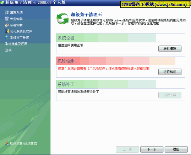Click the 系统补丁 green header bar
The image size is (191, 155).
[121, 84]
